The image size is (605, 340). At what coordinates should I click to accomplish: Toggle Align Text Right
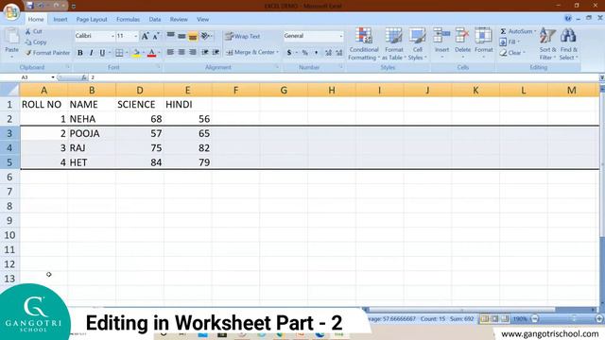pyautogui.click(x=193, y=52)
